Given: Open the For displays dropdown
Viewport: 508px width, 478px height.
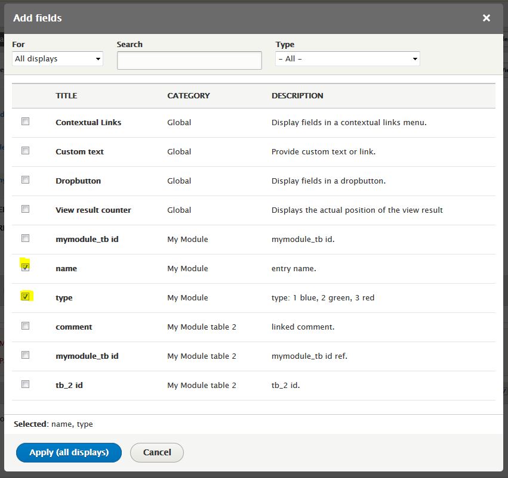Looking at the screenshot, I should click(57, 59).
